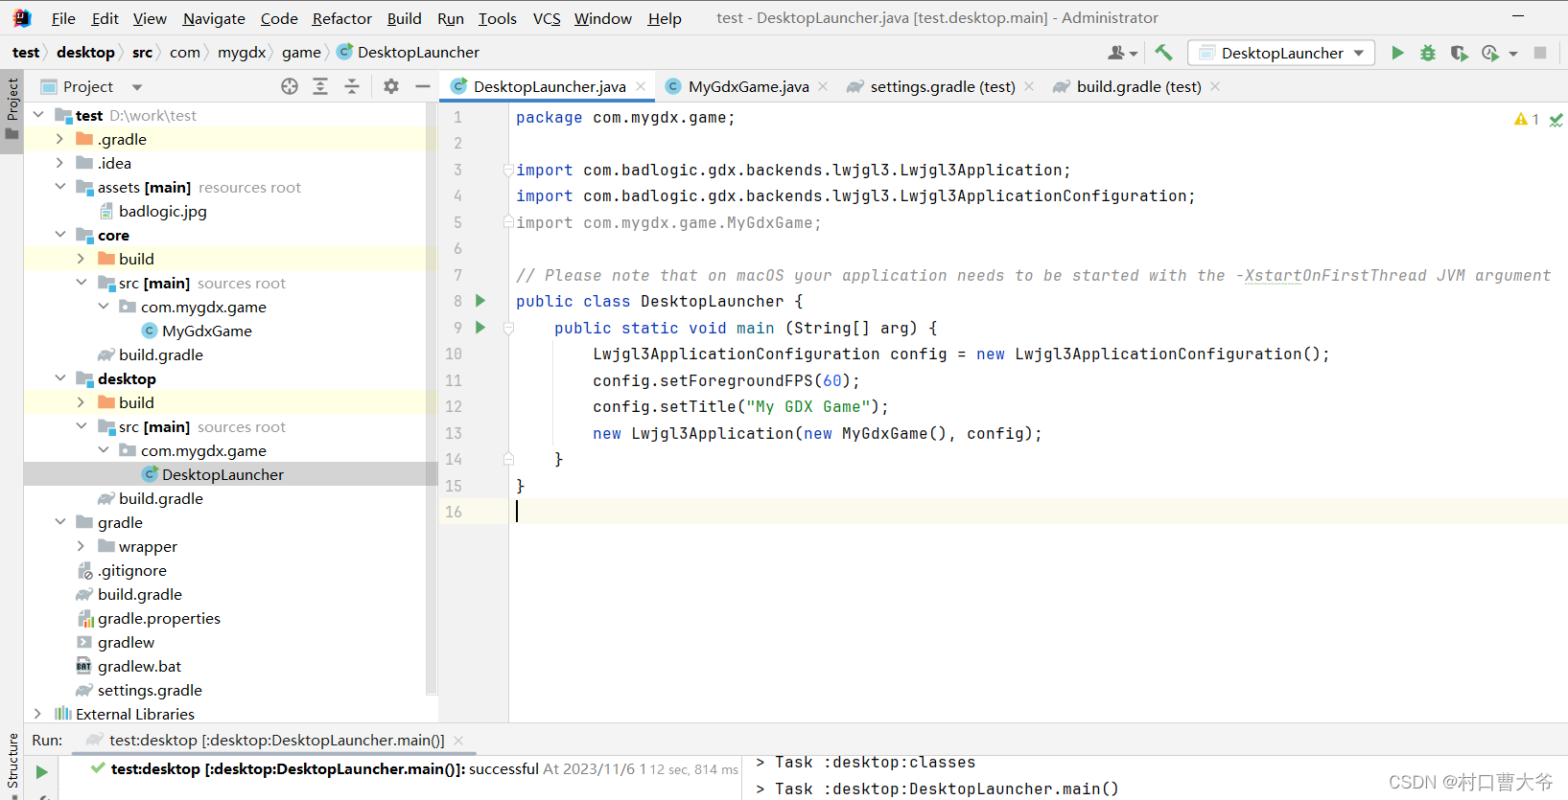Collapse the desktop module tree node
Viewport: 1568px width, 800px height.
pyautogui.click(x=59, y=378)
